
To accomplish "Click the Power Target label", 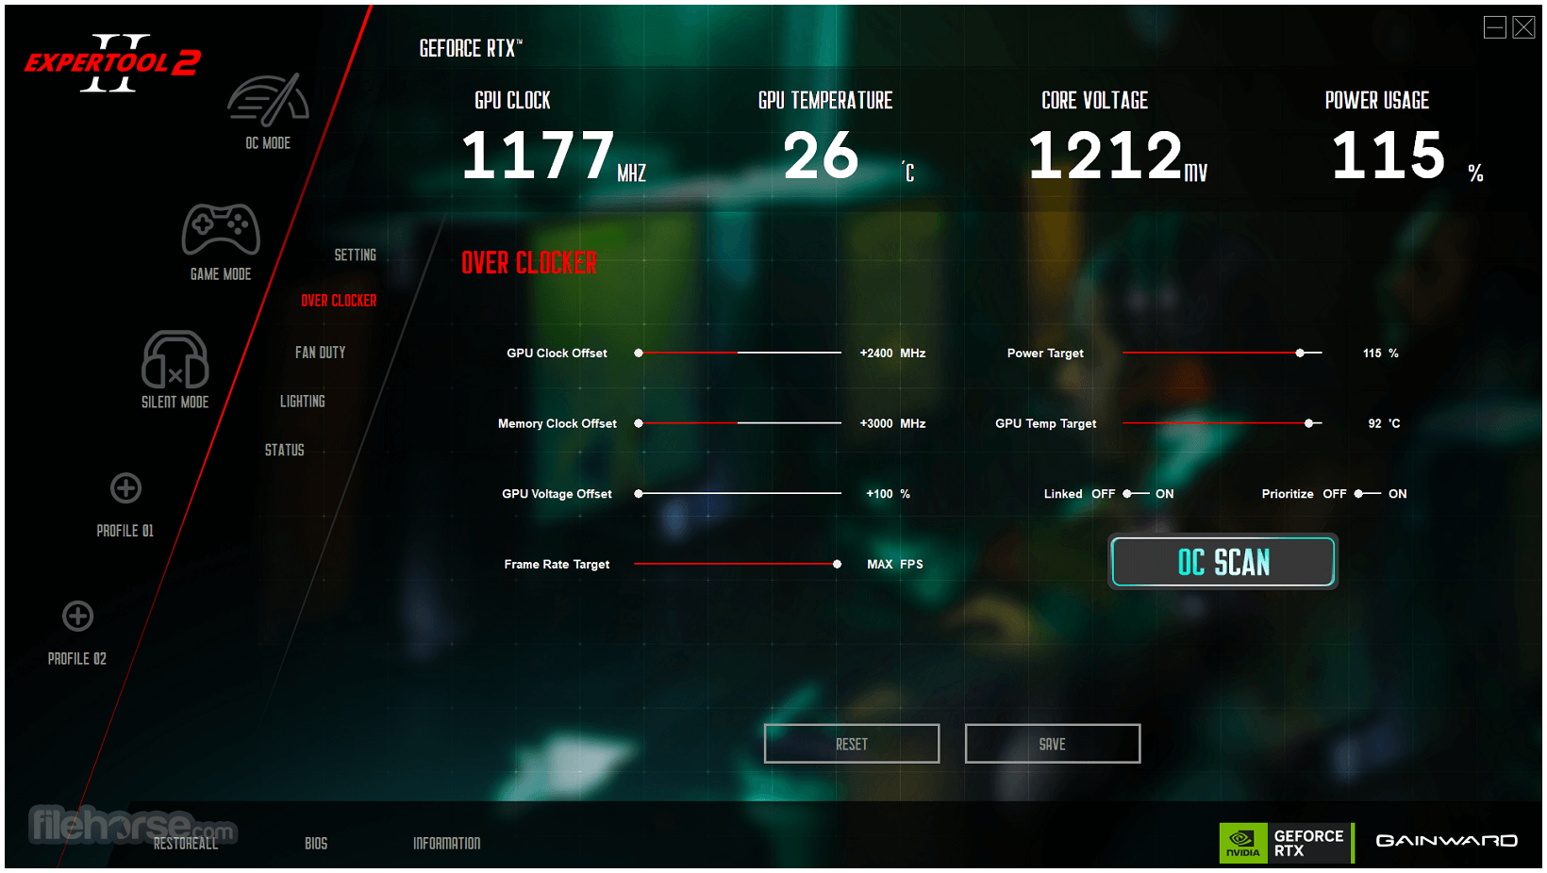I will tap(1045, 354).
